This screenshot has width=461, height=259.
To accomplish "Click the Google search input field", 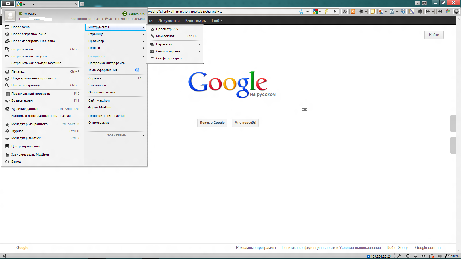I will [225, 110].
